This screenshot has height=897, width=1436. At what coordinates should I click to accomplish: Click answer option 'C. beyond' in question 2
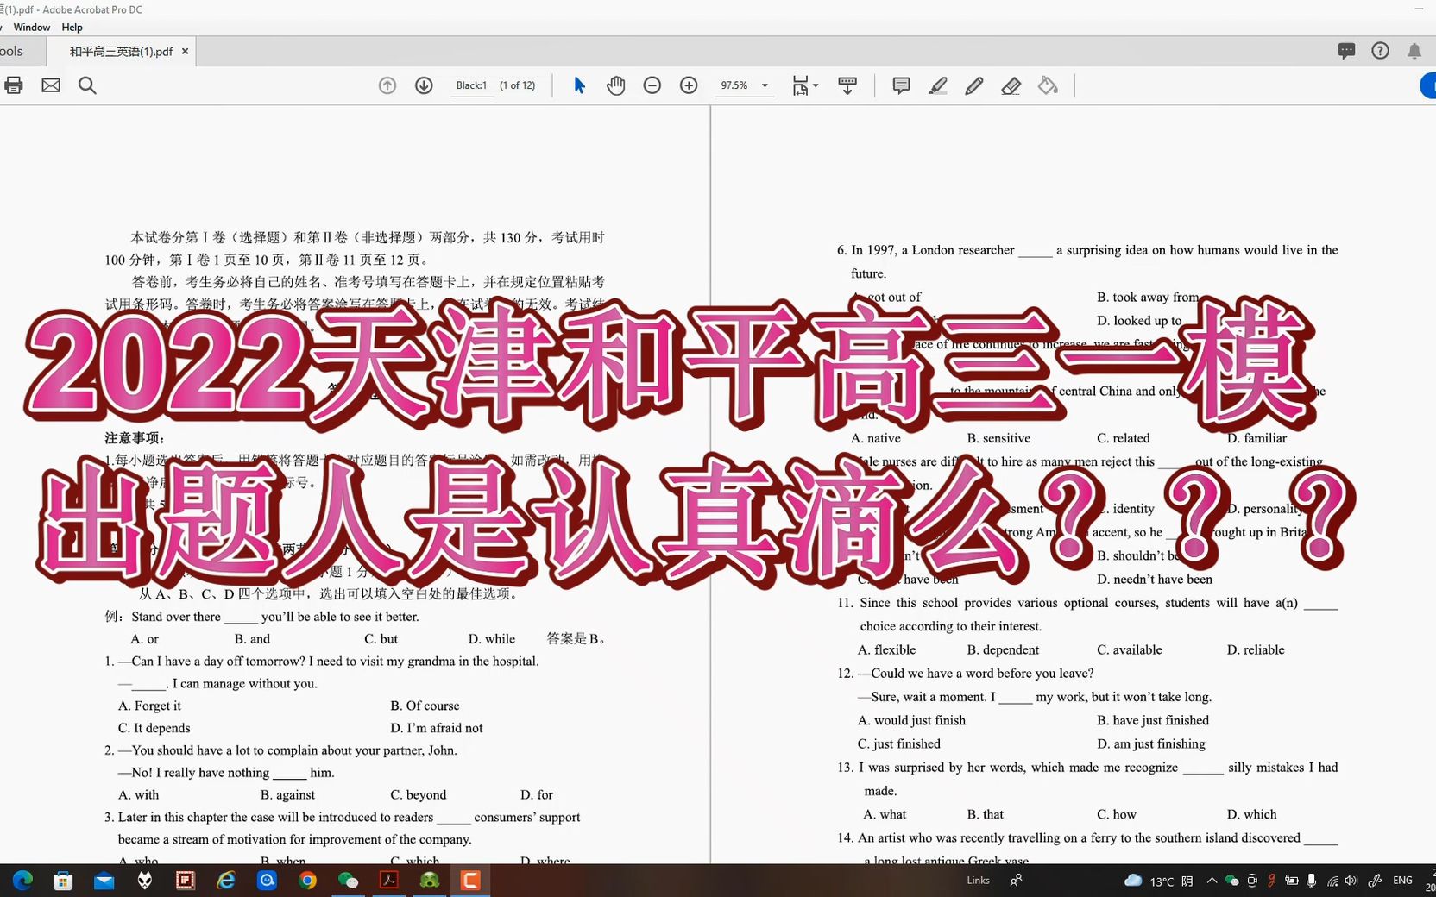click(419, 795)
